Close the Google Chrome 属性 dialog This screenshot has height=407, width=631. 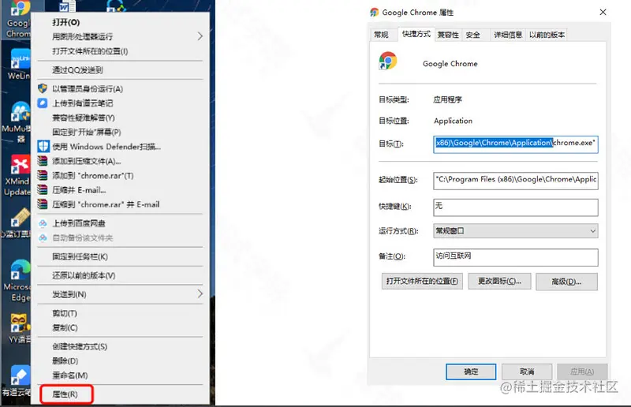pyautogui.click(x=603, y=12)
